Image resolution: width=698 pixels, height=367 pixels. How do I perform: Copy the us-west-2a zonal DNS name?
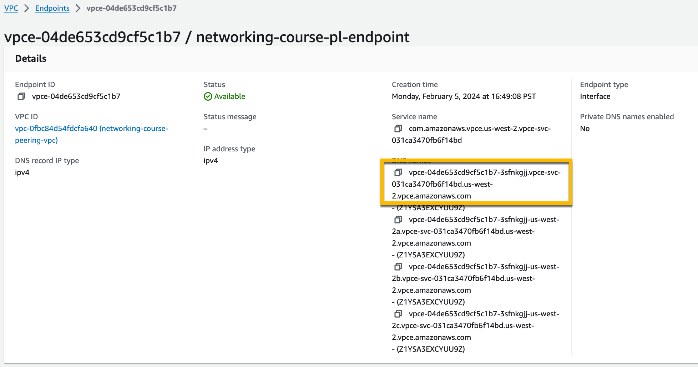coord(397,220)
